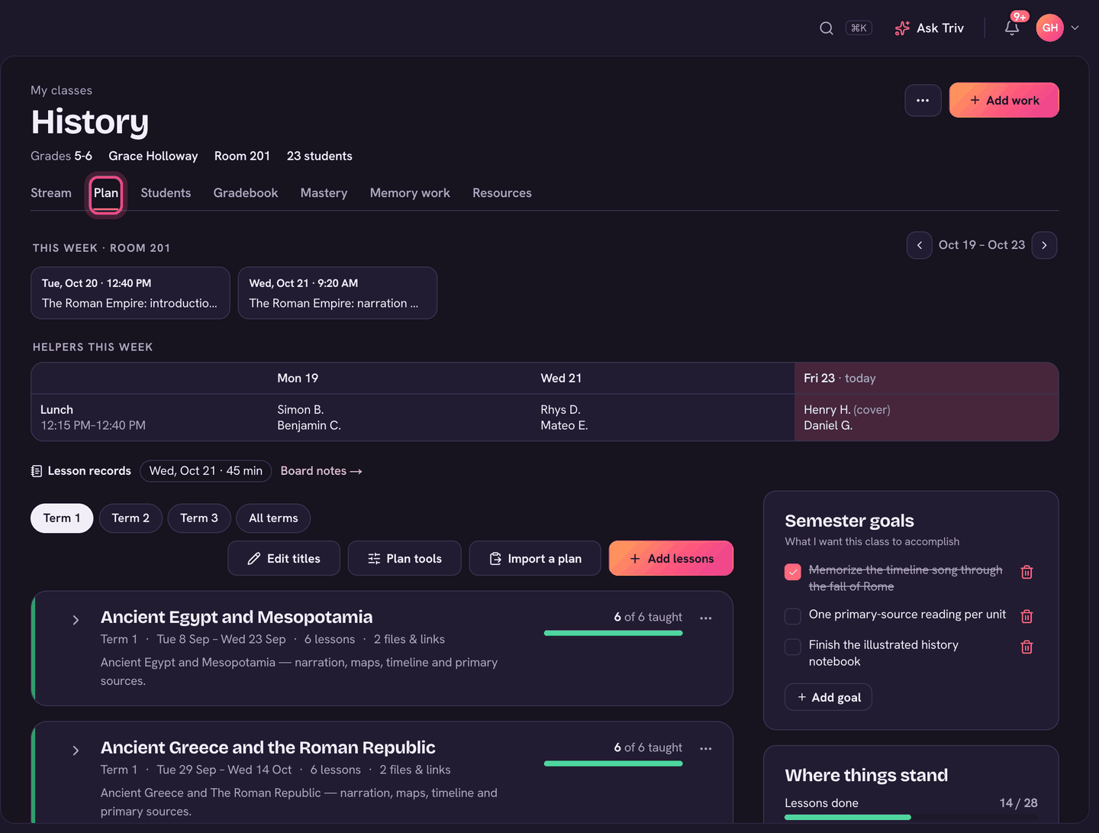The image size is (1099, 833).
Task: Select Term 3 filter
Action: tap(199, 518)
